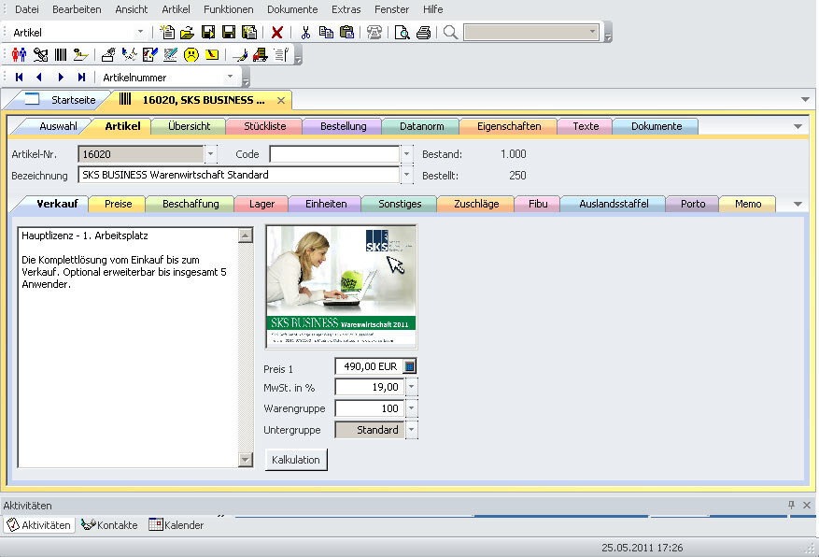Click the telephone icon
Screen dimensions: 819x557
click(x=374, y=33)
